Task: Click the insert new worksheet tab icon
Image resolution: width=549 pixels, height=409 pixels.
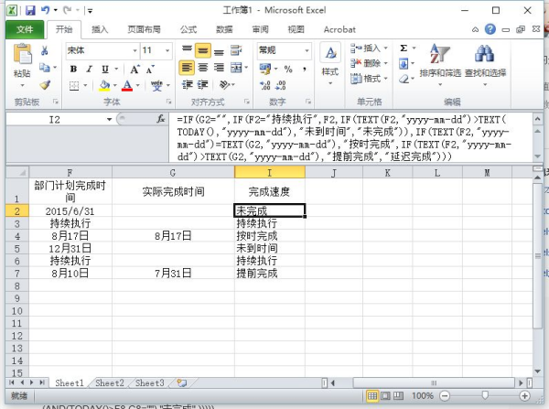Action: tap(181, 383)
